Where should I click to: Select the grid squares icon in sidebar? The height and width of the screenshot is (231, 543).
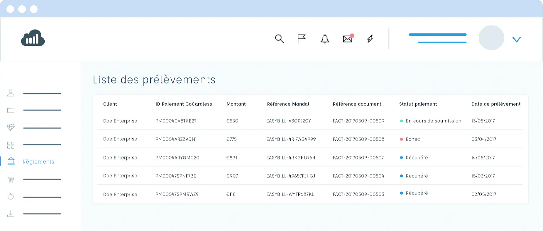click(x=11, y=145)
